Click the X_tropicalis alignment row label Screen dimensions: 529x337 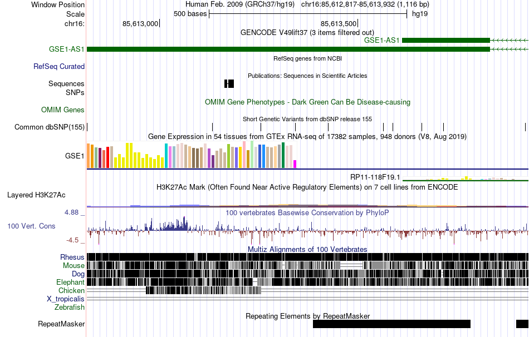(66, 299)
